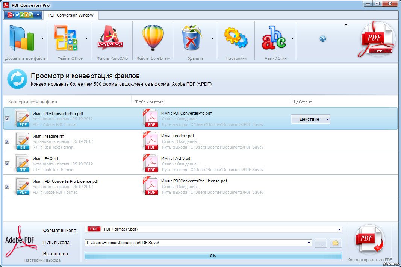The height and width of the screenshot is (267, 401).
Task: Open the Путь выхода path dropdown
Action: (309, 243)
